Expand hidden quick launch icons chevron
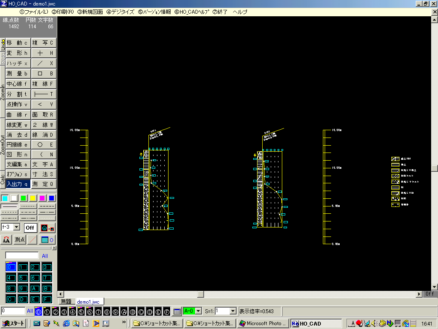The width and height of the screenshot is (438, 329). [x=124, y=323]
